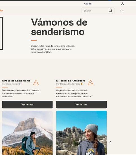Select the Cirque de Saint-Même route title
The width and height of the screenshot is (136, 155).
click(x=16, y=81)
